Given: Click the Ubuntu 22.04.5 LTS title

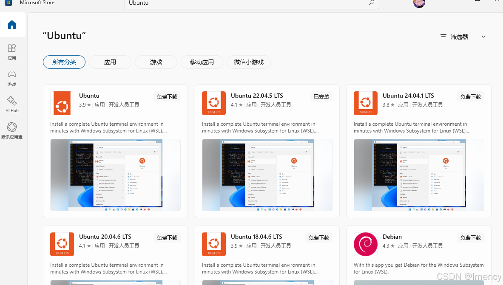Looking at the screenshot, I should 257,96.
